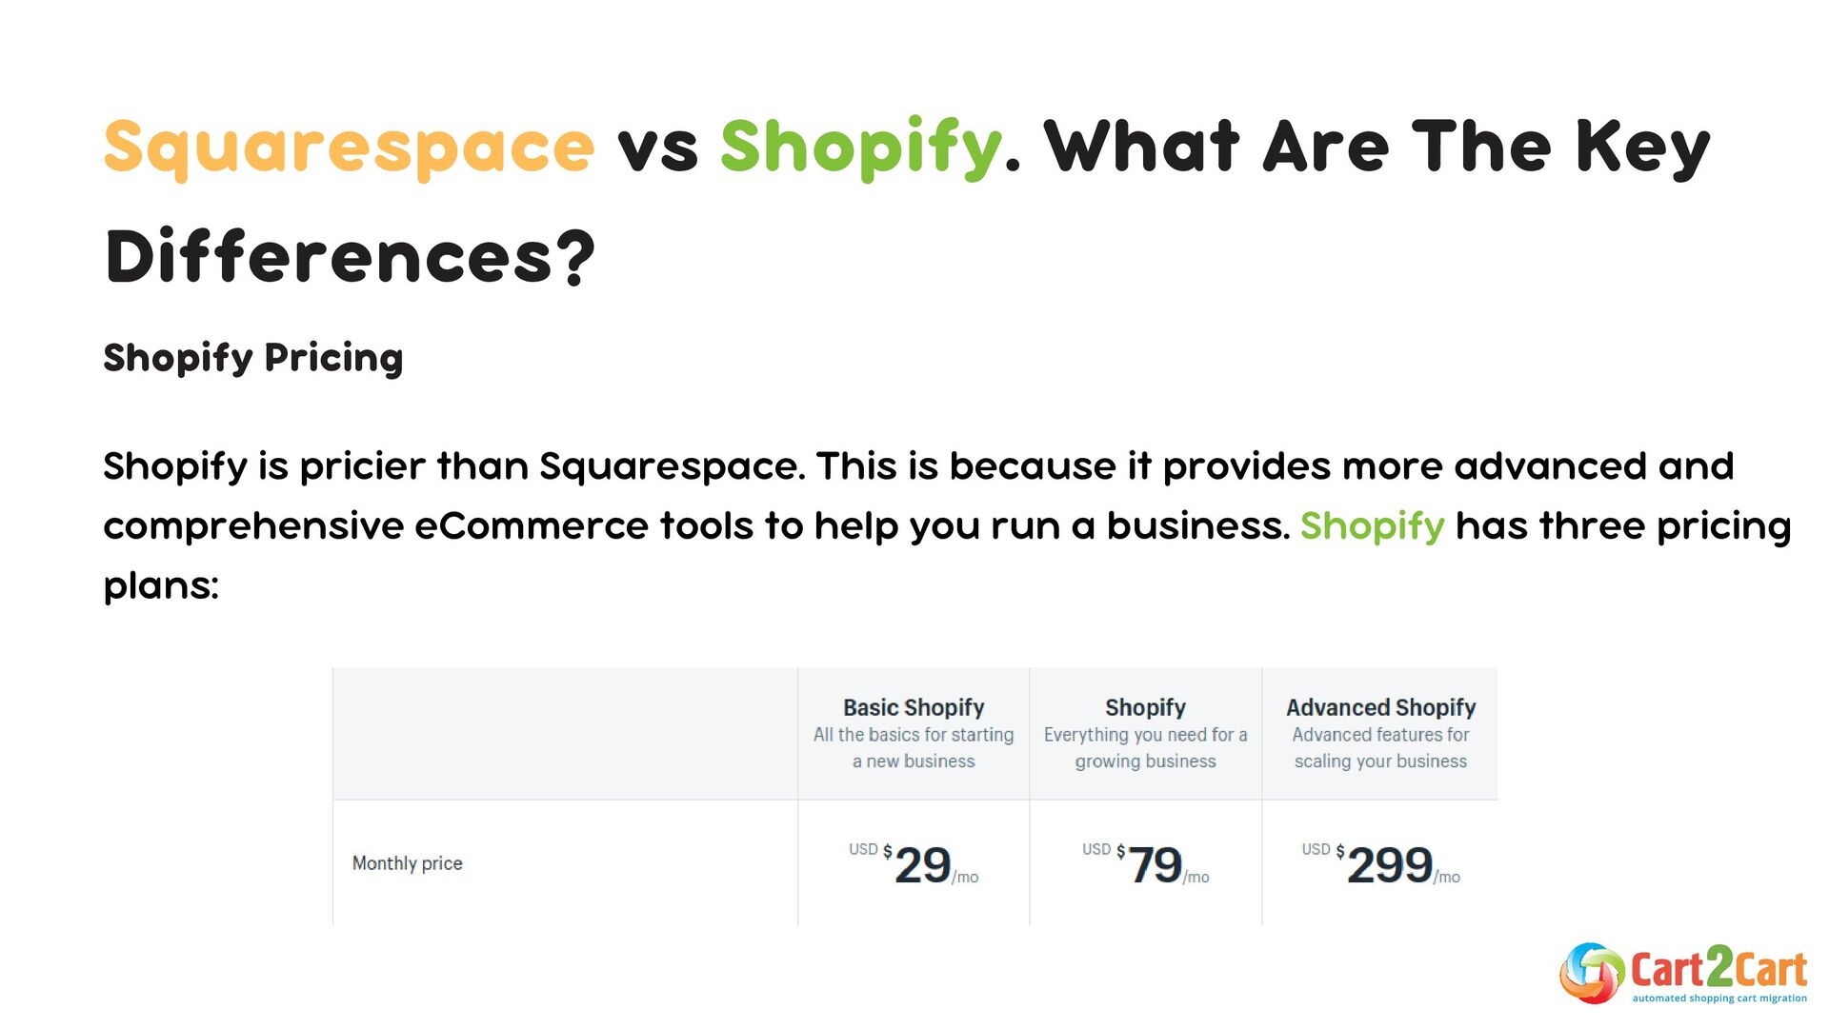This screenshot has width=1829, height=1028.
Task: Click 'Advanced features for scaling' description
Action: click(1380, 748)
